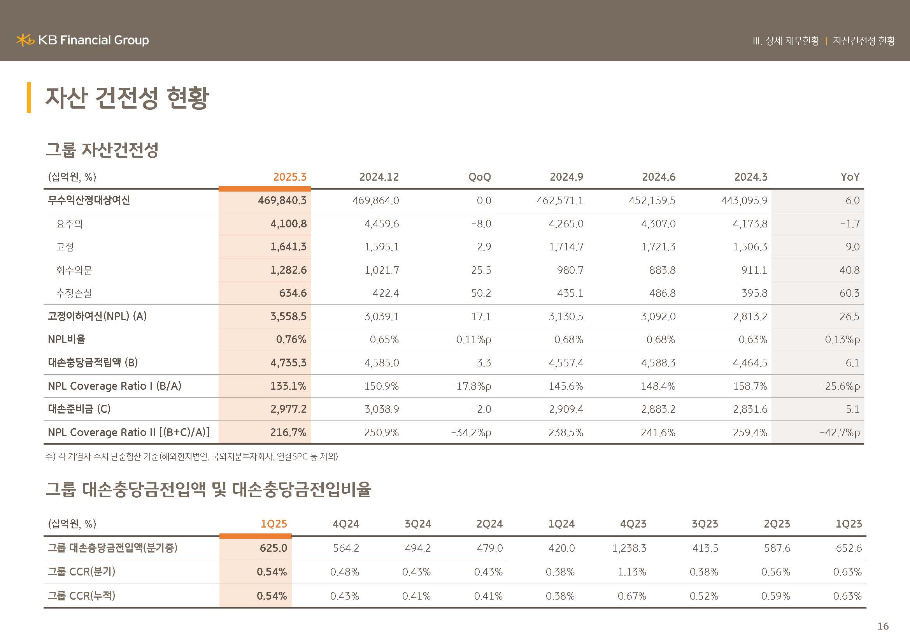Image resolution: width=910 pixels, height=644 pixels.
Task: Click the 469,840.3 total credit value
Action: tap(282, 200)
